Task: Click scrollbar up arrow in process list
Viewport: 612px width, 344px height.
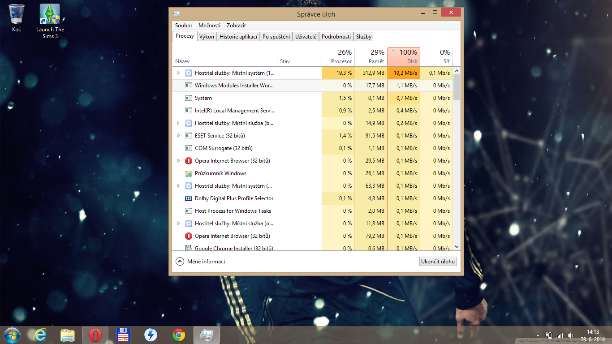Action: [x=457, y=70]
